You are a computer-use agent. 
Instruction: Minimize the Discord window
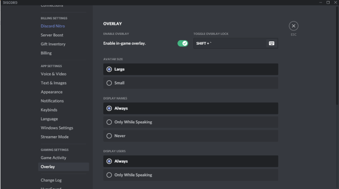click(321, 2)
